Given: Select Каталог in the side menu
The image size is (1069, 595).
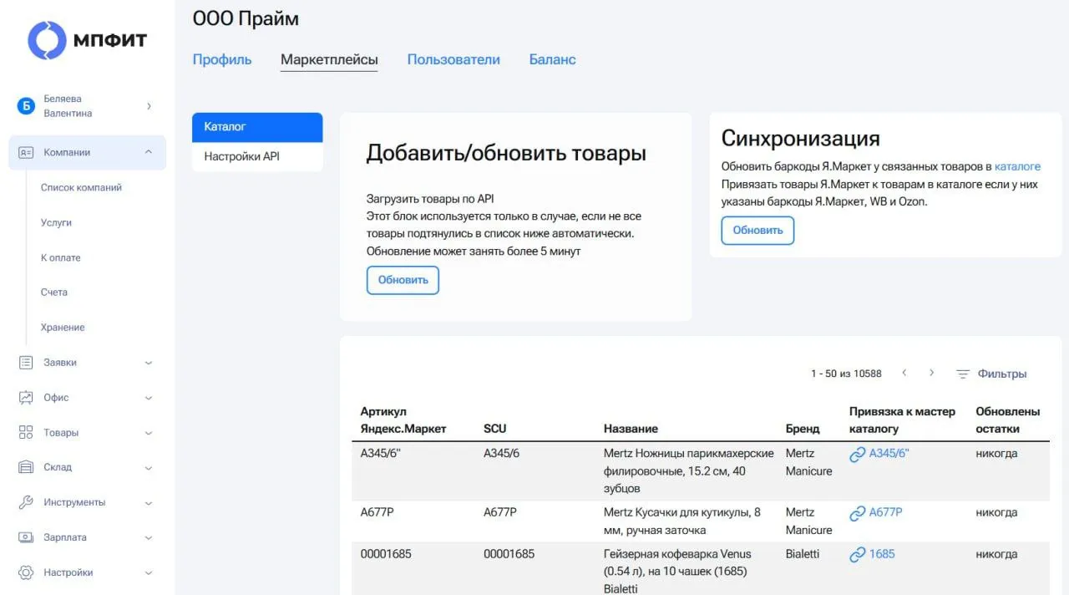Looking at the screenshot, I should (257, 127).
